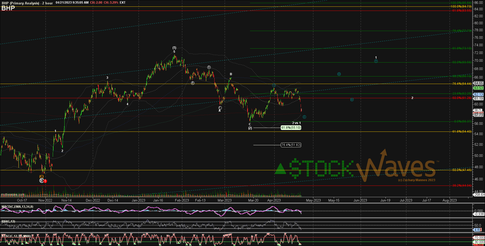Viewport: 485px width, 246px height.
Task: Select the teal circled ii label beside 57.73
Action: pos(304,117)
